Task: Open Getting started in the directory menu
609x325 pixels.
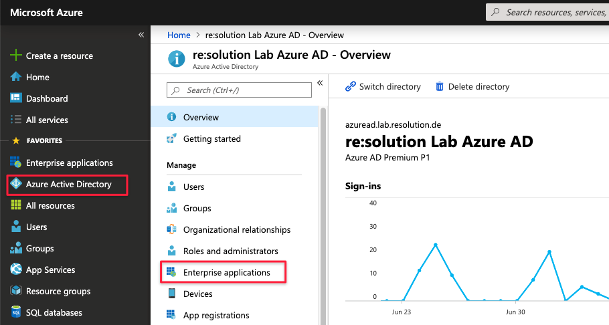Action: 234,138
